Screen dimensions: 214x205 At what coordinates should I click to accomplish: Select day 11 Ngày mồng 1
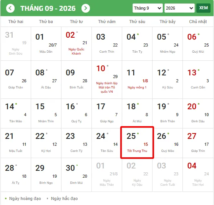[x=137, y=80]
